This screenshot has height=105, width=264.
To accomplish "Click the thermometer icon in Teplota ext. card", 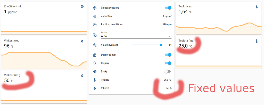I will (x=257, y=7).
